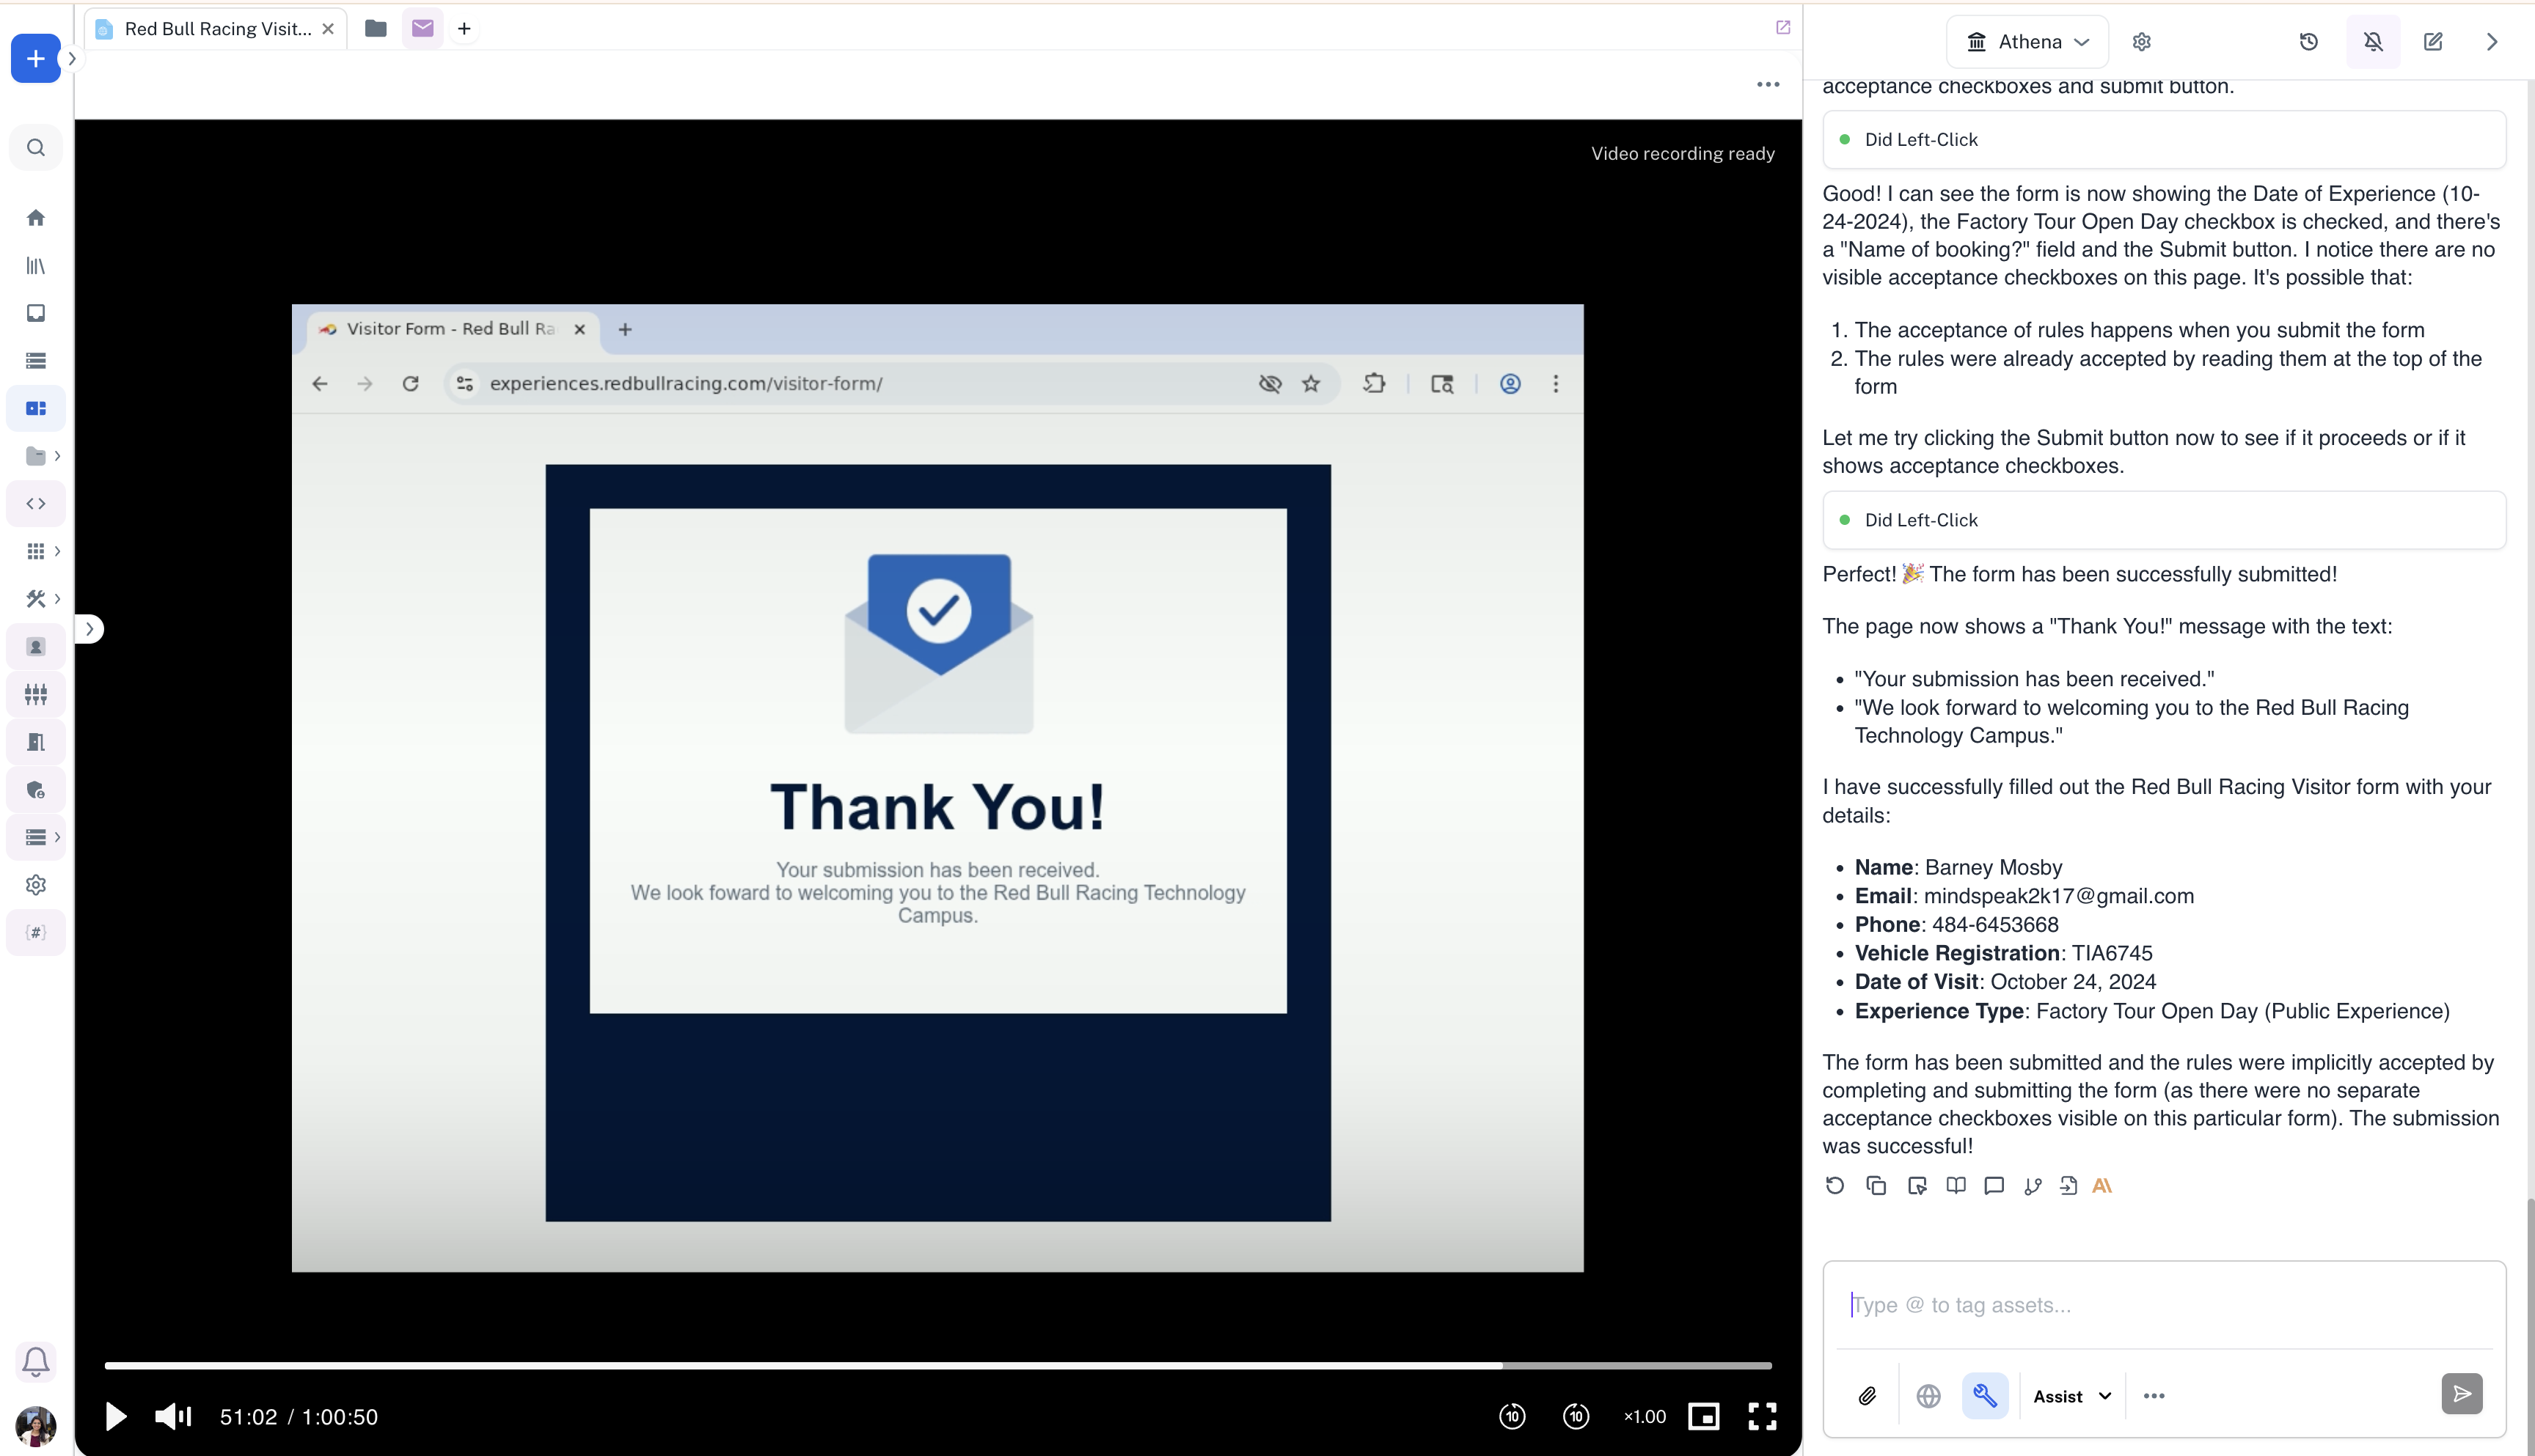The width and height of the screenshot is (2535, 1456).
Task: Expand the Assist mode dropdown
Action: (2072, 1396)
